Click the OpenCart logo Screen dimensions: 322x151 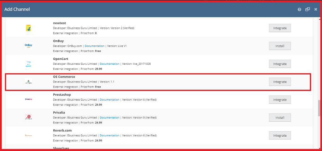[x=29, y=64]
